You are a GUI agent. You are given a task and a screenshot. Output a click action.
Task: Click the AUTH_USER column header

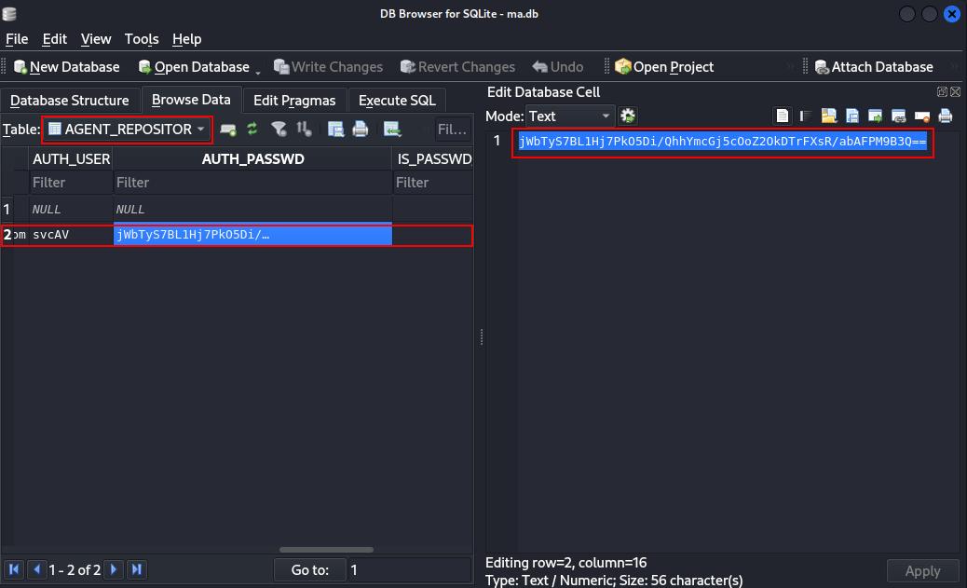coord(71,158)
